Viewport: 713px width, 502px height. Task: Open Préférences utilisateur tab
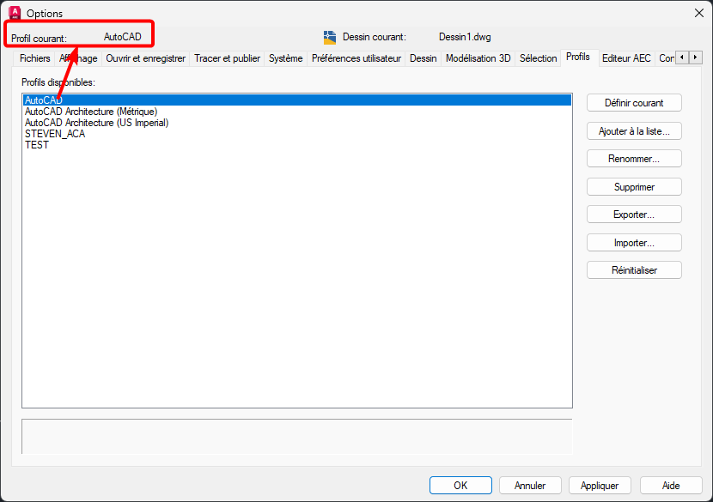point(356,58)
